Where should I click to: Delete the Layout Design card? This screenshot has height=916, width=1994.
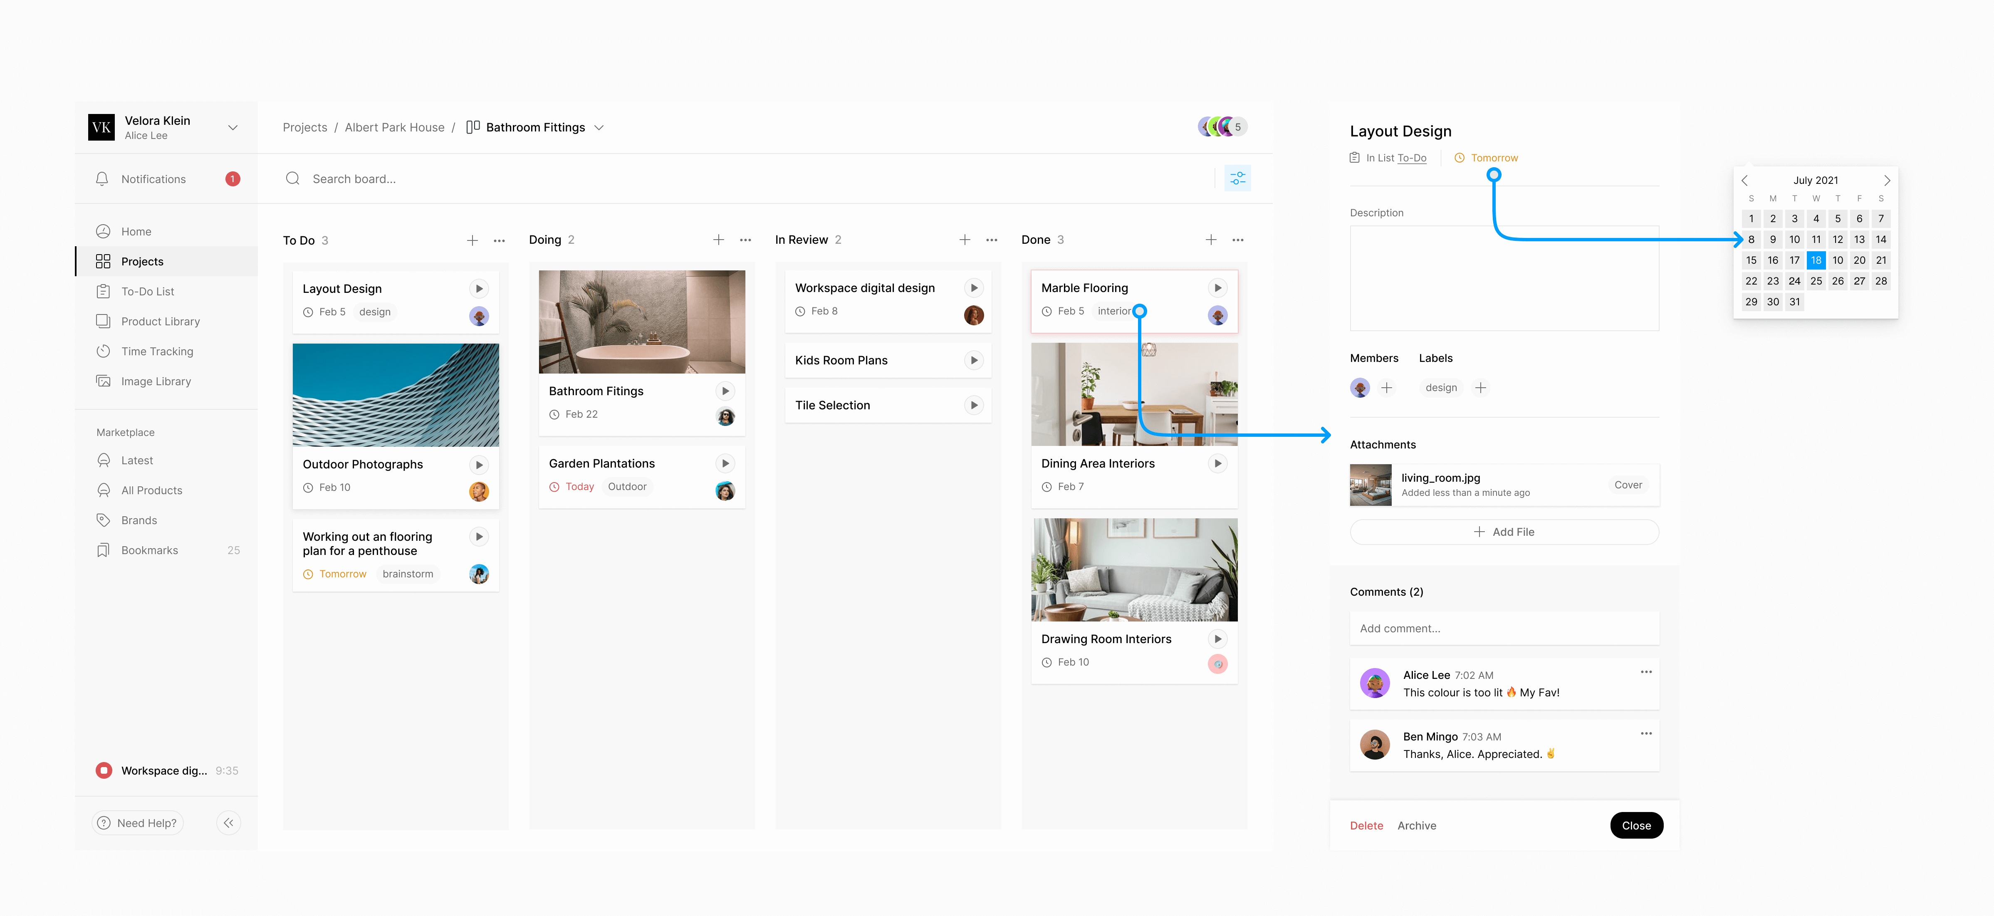1366,825
